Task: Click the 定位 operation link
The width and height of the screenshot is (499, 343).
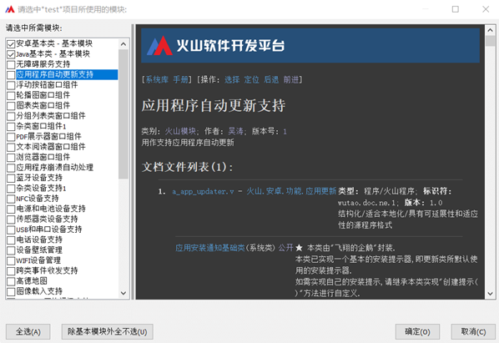Action: [252, 79]
